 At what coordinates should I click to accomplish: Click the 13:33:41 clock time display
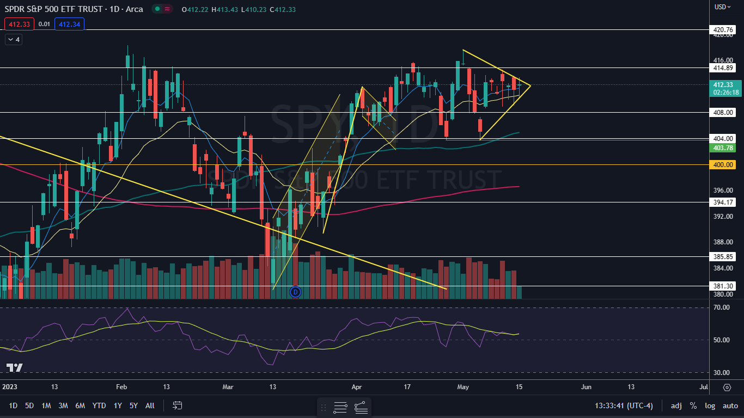[x=608, y=405]
